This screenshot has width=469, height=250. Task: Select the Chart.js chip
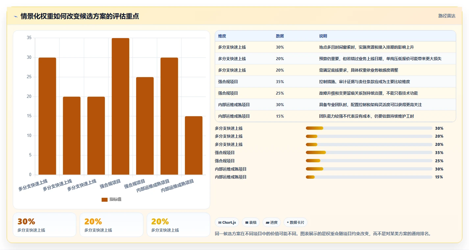[x=227, y=222]
